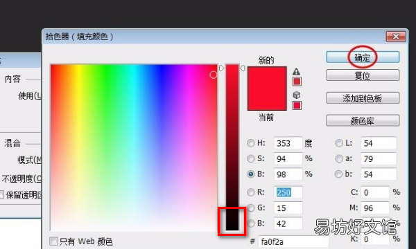Image resolution: width=416 pixels, height=249 pixels.
Task: Click the not web-safe cube icon
Action: (297, 95)
